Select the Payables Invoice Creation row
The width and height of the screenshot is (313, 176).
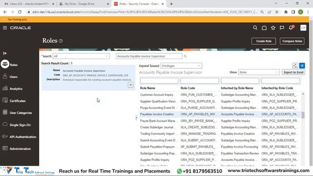tap(220, 114)
